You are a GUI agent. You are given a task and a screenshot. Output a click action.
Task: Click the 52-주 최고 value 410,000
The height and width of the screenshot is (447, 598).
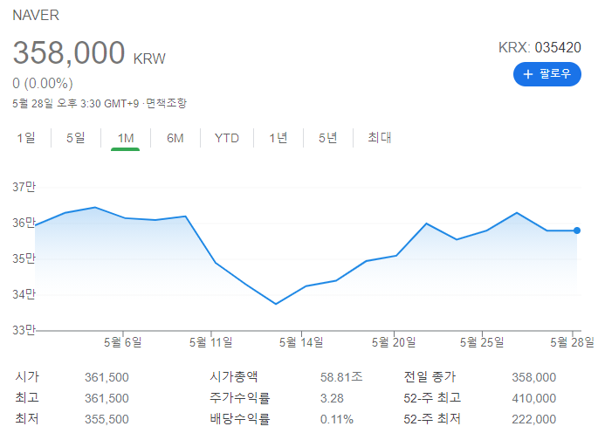tap(534, 398)
